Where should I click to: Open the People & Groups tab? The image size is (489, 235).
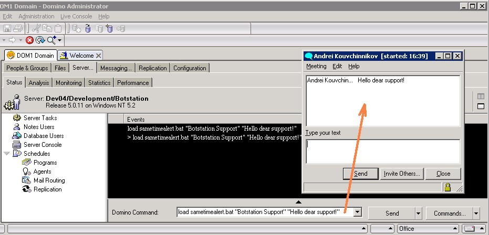point(27,68)
